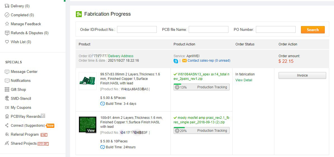Focus the PCB file Name field
The width and height of the screenshot is (334, 157).
(x=209, y=30)
